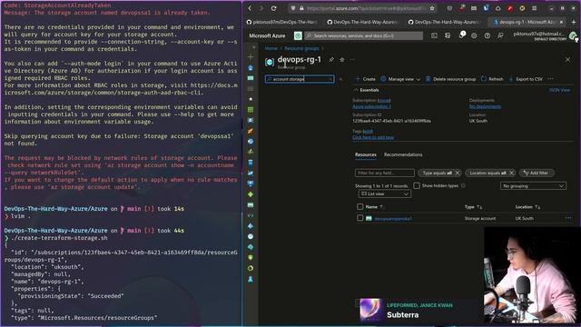Open the No grouping dropdown
This screenshot has width=581, height=327.
coord(533,185)
